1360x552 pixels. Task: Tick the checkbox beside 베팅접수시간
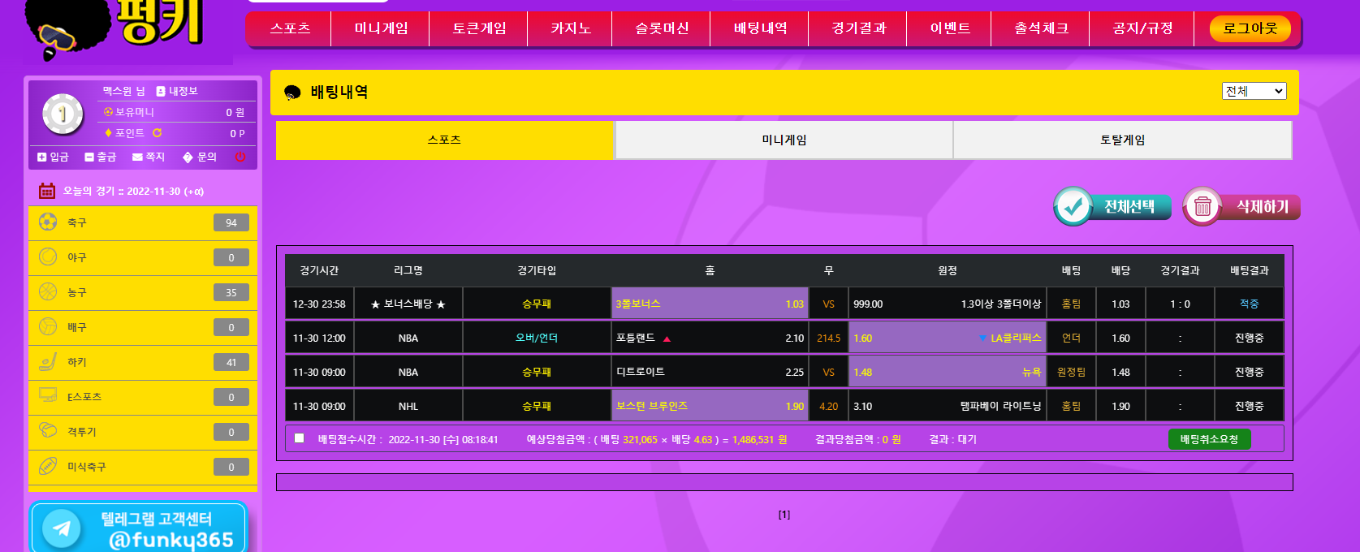[x=299, y=438]
